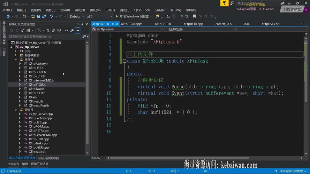Click the editor horizontal scrollbar thumb
Viewport: 310px width, 174px height.
coord(180,158)
